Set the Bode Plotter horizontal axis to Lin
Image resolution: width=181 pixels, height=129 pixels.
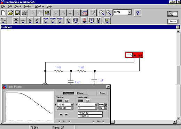tap(88, 101)
